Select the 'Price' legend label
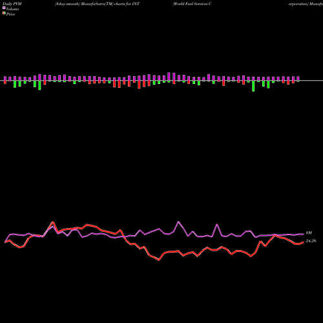The image size is (323, 323). pos(10,14)
